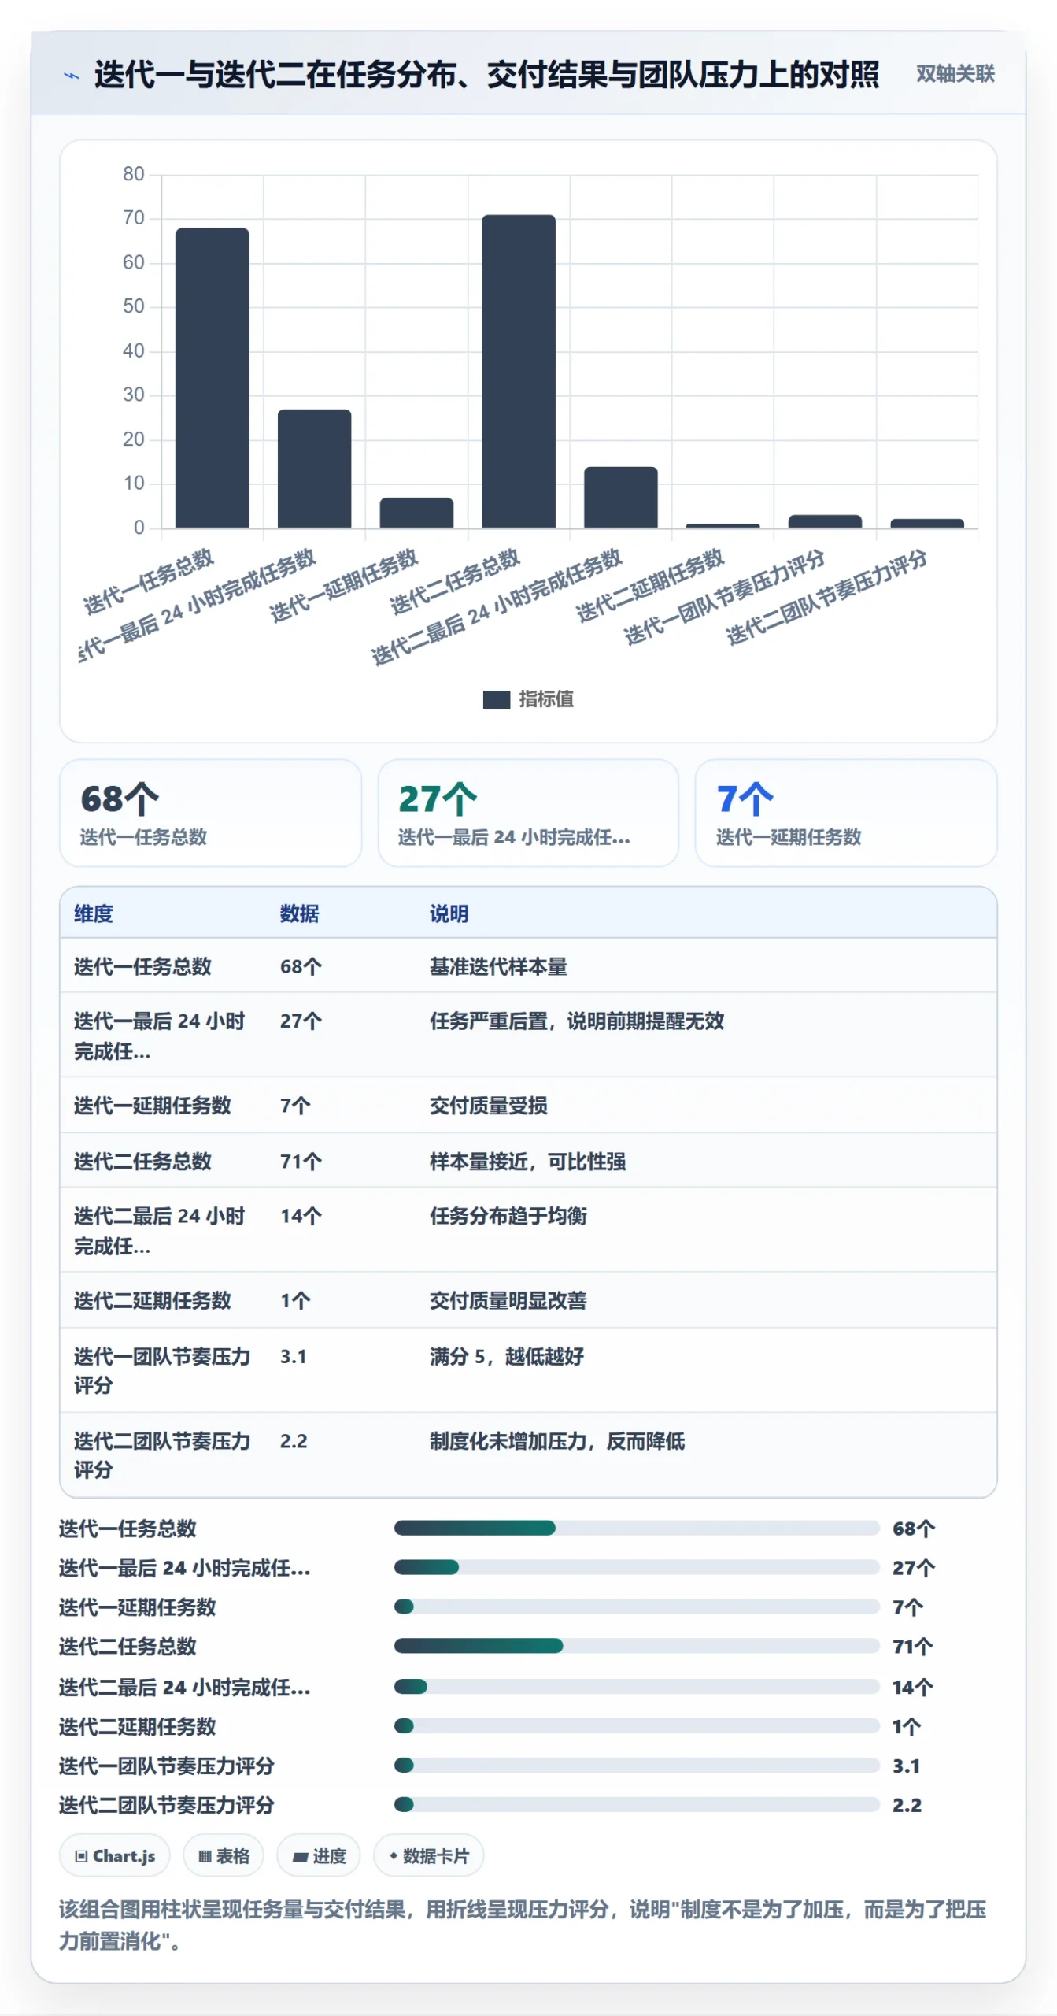Select the table cell 任务严重后置，说明前期提醒无效

click(577, 1021)
